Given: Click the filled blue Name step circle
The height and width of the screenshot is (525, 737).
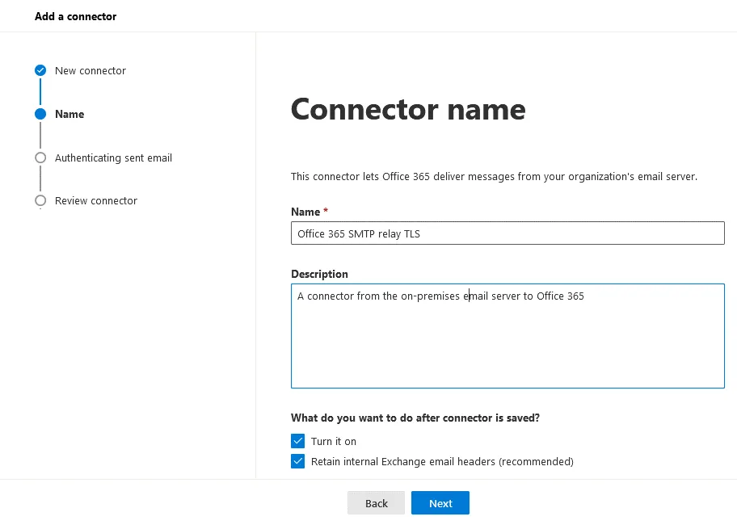Looking at the screenshot, I should tap(40, 115).
